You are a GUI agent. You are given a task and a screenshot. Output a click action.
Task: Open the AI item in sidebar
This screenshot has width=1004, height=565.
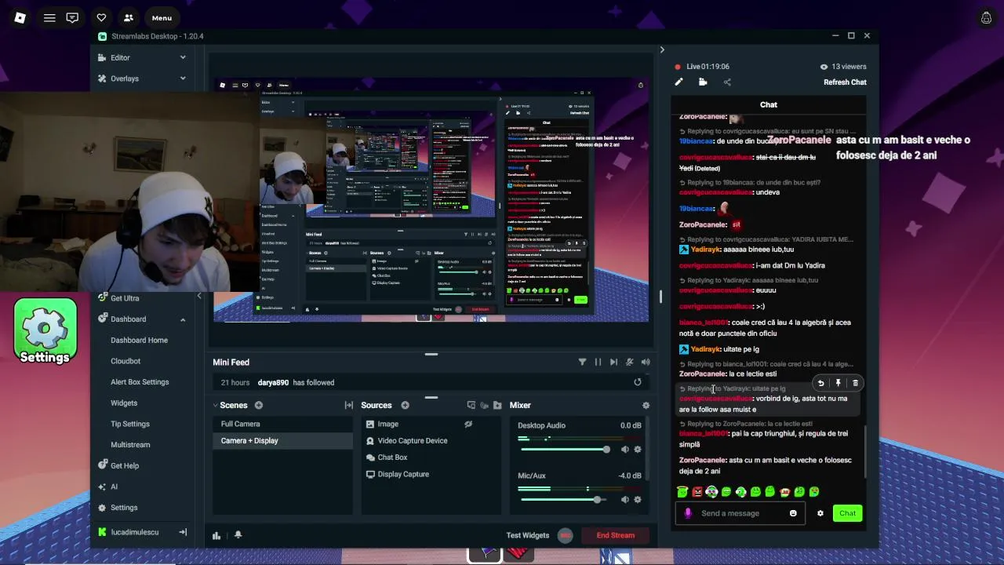pos(114,487)
